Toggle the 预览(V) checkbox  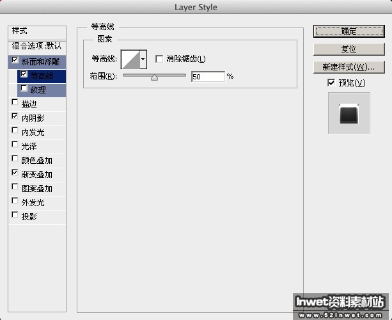[331, 83]
